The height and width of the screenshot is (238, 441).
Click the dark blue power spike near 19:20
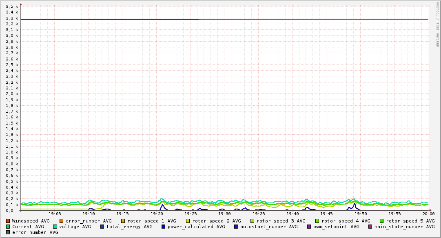pyautogui.click(x=163, y=207)
